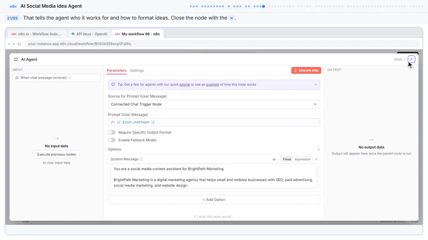Open the Docs link

400,59
